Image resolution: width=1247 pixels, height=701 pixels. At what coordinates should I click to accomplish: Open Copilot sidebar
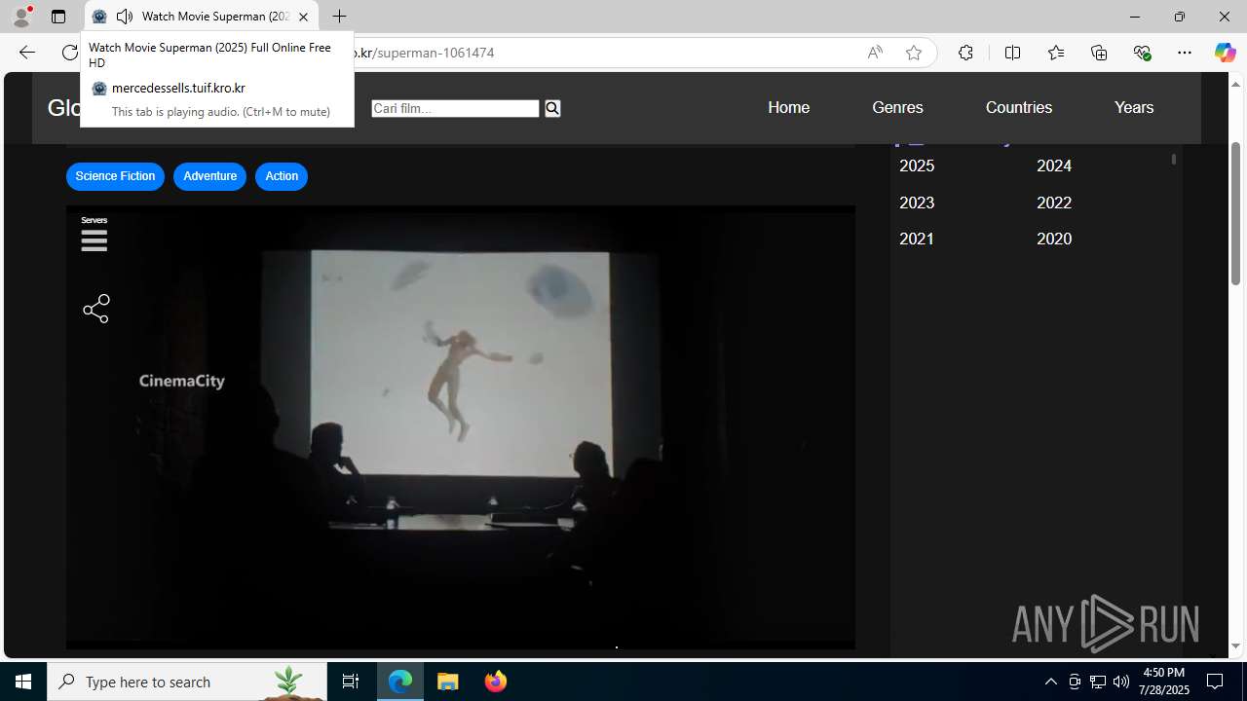(x=1225, y=53)
